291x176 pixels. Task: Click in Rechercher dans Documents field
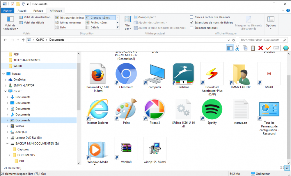263,40
